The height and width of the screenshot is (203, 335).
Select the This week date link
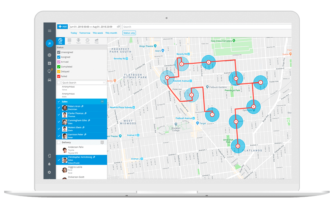(x=98, y=33)
